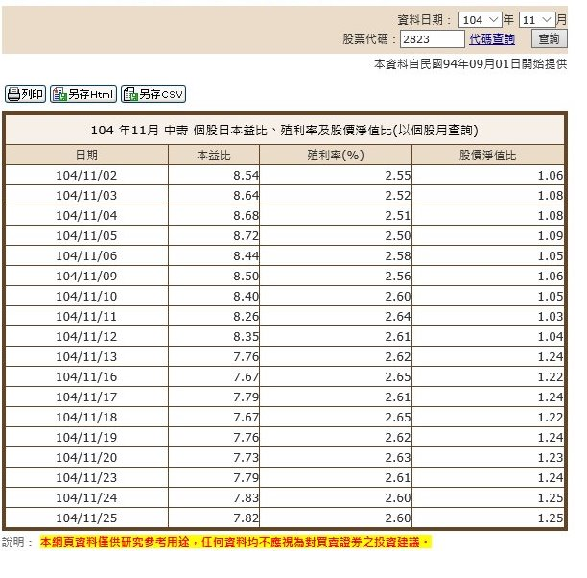Viewport: 587px width, 578px height.
Task: Open the 代碼查詢 code lookup link
Action: point(492,39)
